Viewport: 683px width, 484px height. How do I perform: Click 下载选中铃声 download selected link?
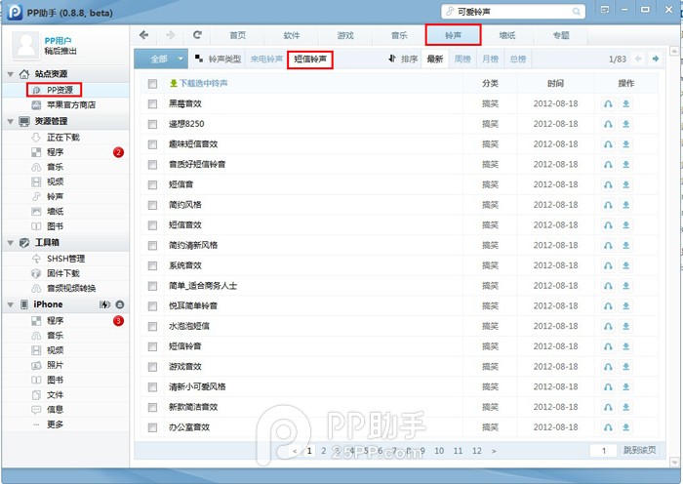point(199,83)
